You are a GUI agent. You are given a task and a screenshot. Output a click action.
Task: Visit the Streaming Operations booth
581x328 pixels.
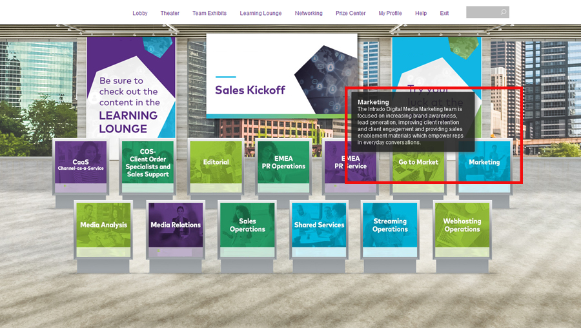(x=390, y=225)
